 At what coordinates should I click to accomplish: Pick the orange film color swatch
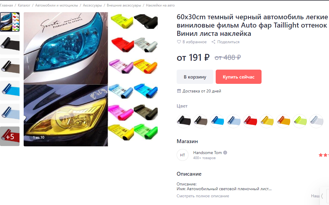(x=283, y=121)
